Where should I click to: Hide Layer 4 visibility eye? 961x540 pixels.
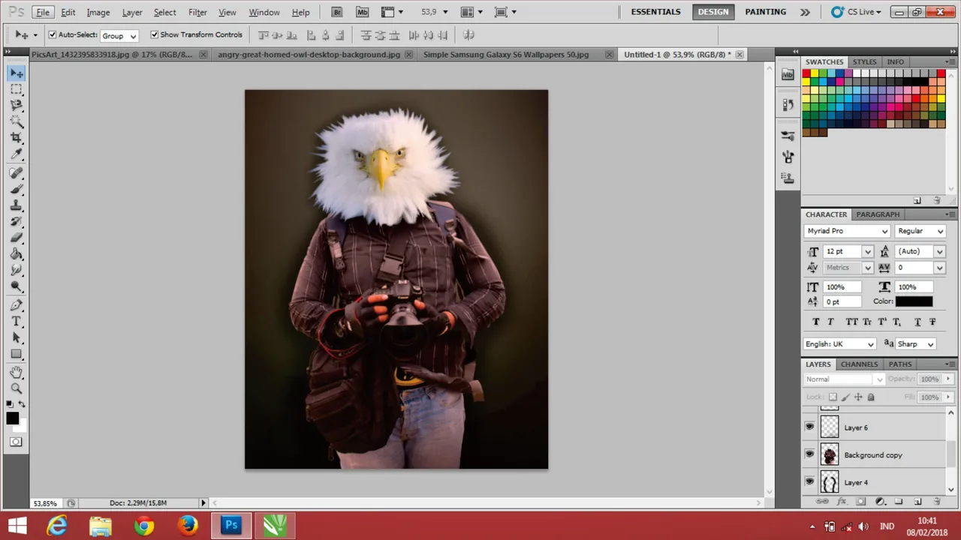coord(809,482)
